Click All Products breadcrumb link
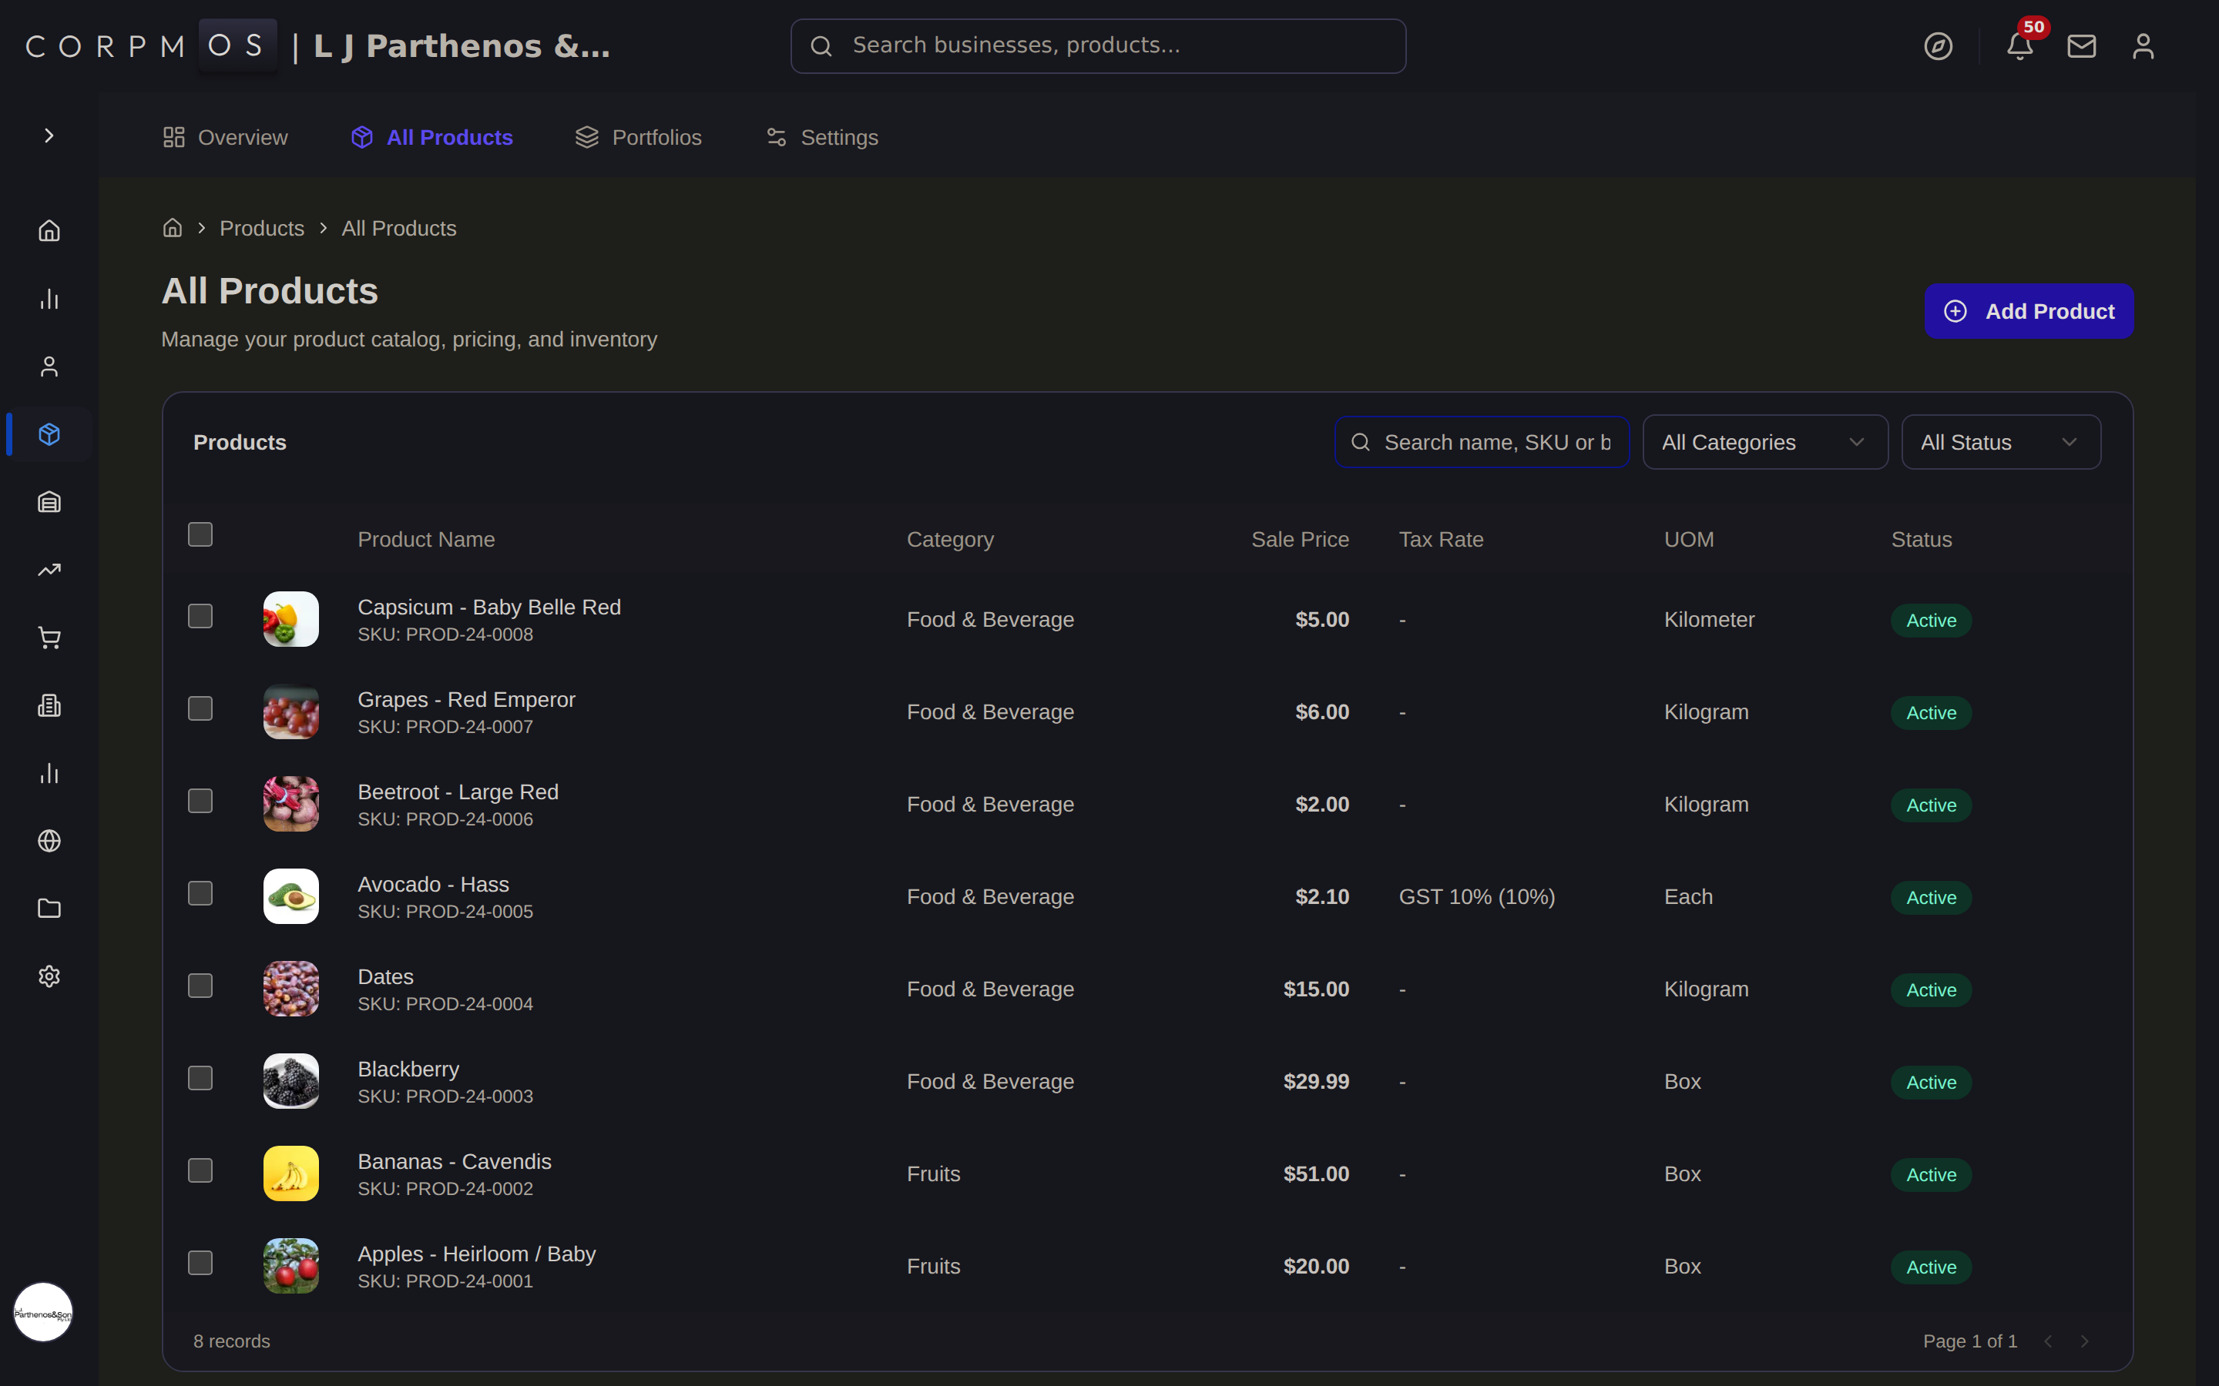This screenshot has width=2219, height=1386. click(399, 228)
